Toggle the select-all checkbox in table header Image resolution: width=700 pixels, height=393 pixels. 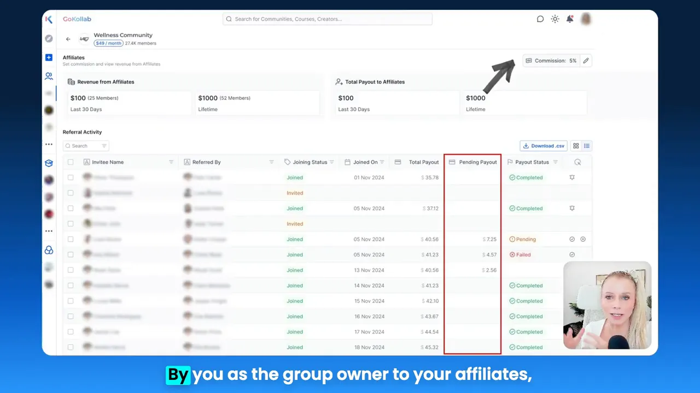[x=71, y=162]
